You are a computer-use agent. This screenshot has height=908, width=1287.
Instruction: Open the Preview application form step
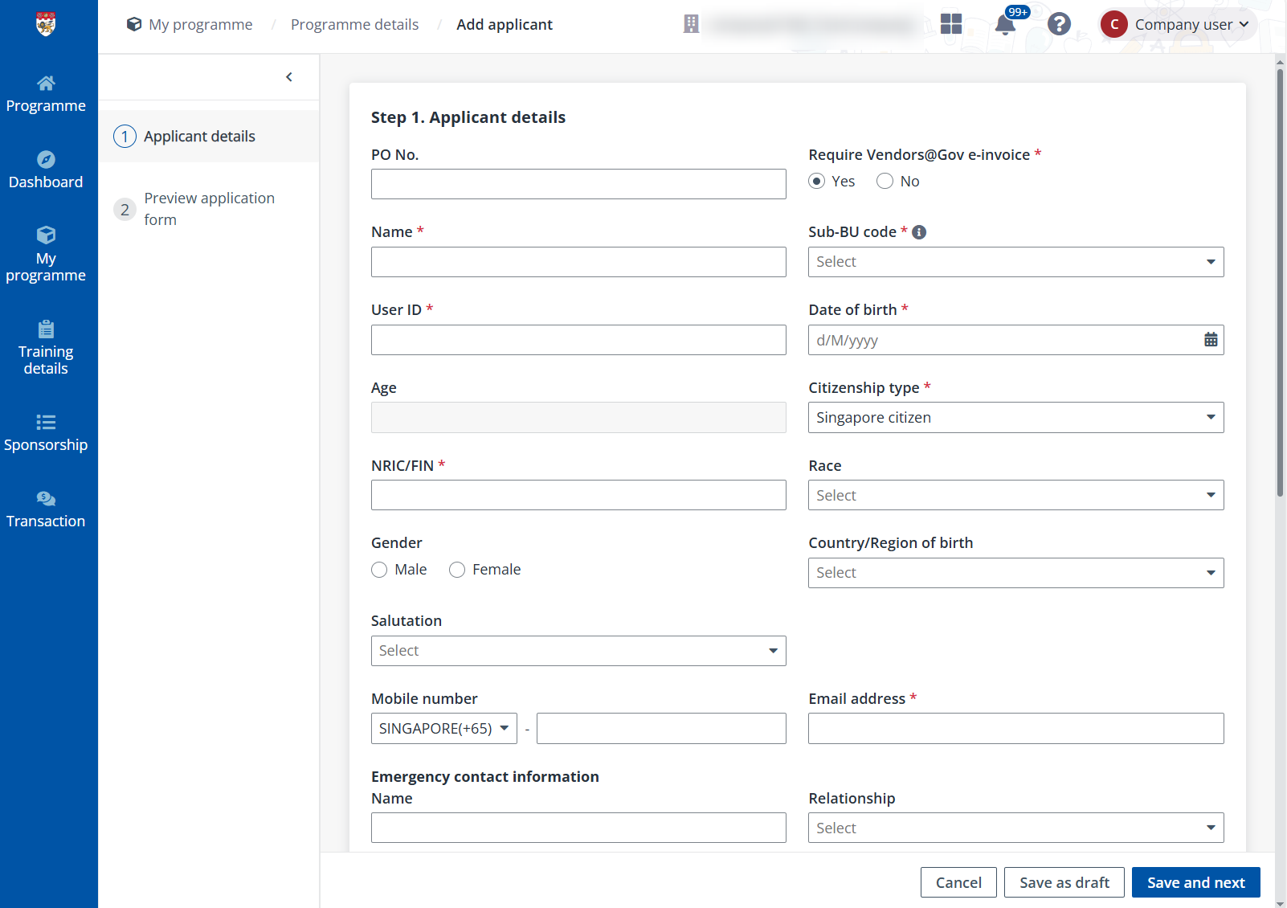pyautogui.click(x=209, y=208)
